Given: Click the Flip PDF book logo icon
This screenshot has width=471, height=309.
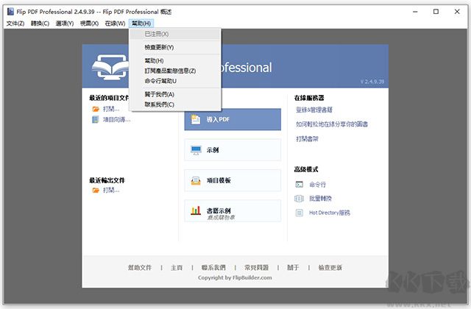Looking at the screenshot, I should [110, 68].
